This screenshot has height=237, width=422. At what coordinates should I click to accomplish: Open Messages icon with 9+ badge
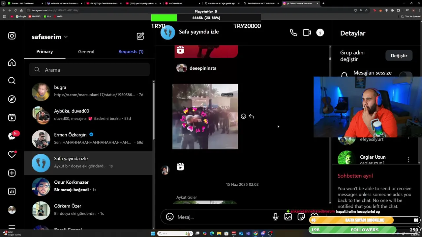[13, 136]
